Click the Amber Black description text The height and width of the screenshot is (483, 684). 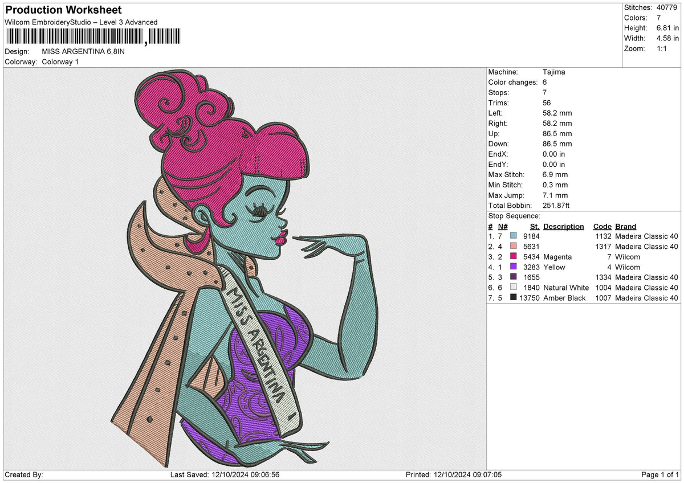(x=564, y=298)
